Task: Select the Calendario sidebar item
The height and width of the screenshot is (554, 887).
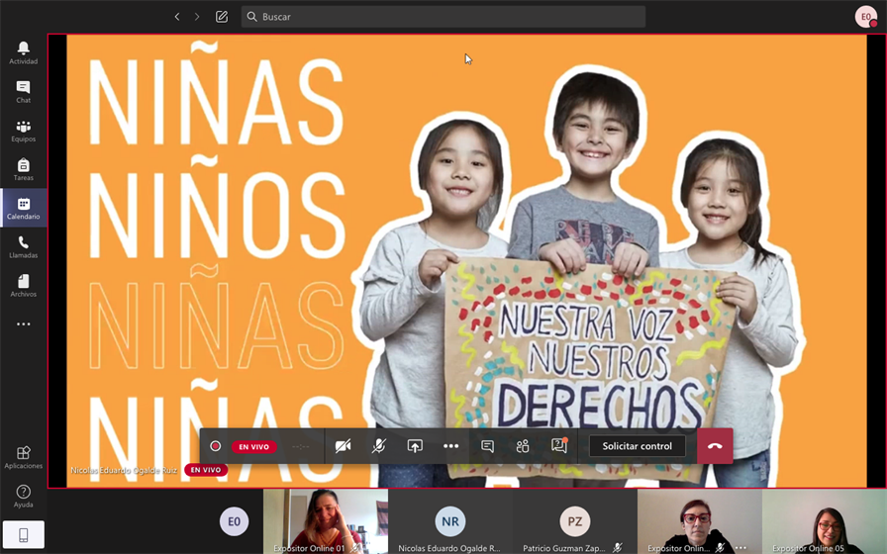Action: point(23,208)
